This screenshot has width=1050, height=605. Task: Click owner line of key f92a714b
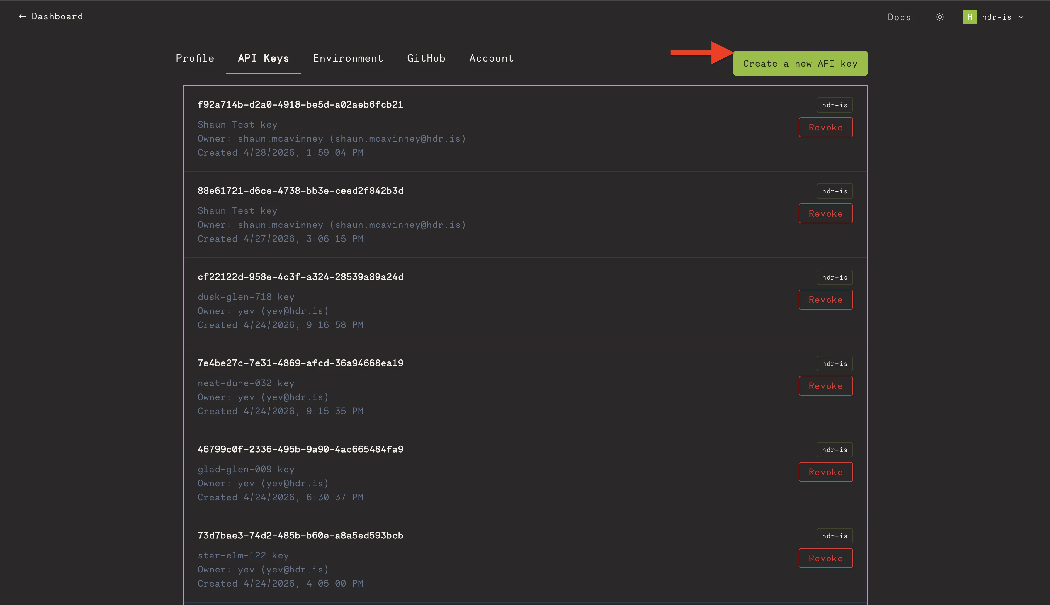pyautogui.click(x=332, y=138)
